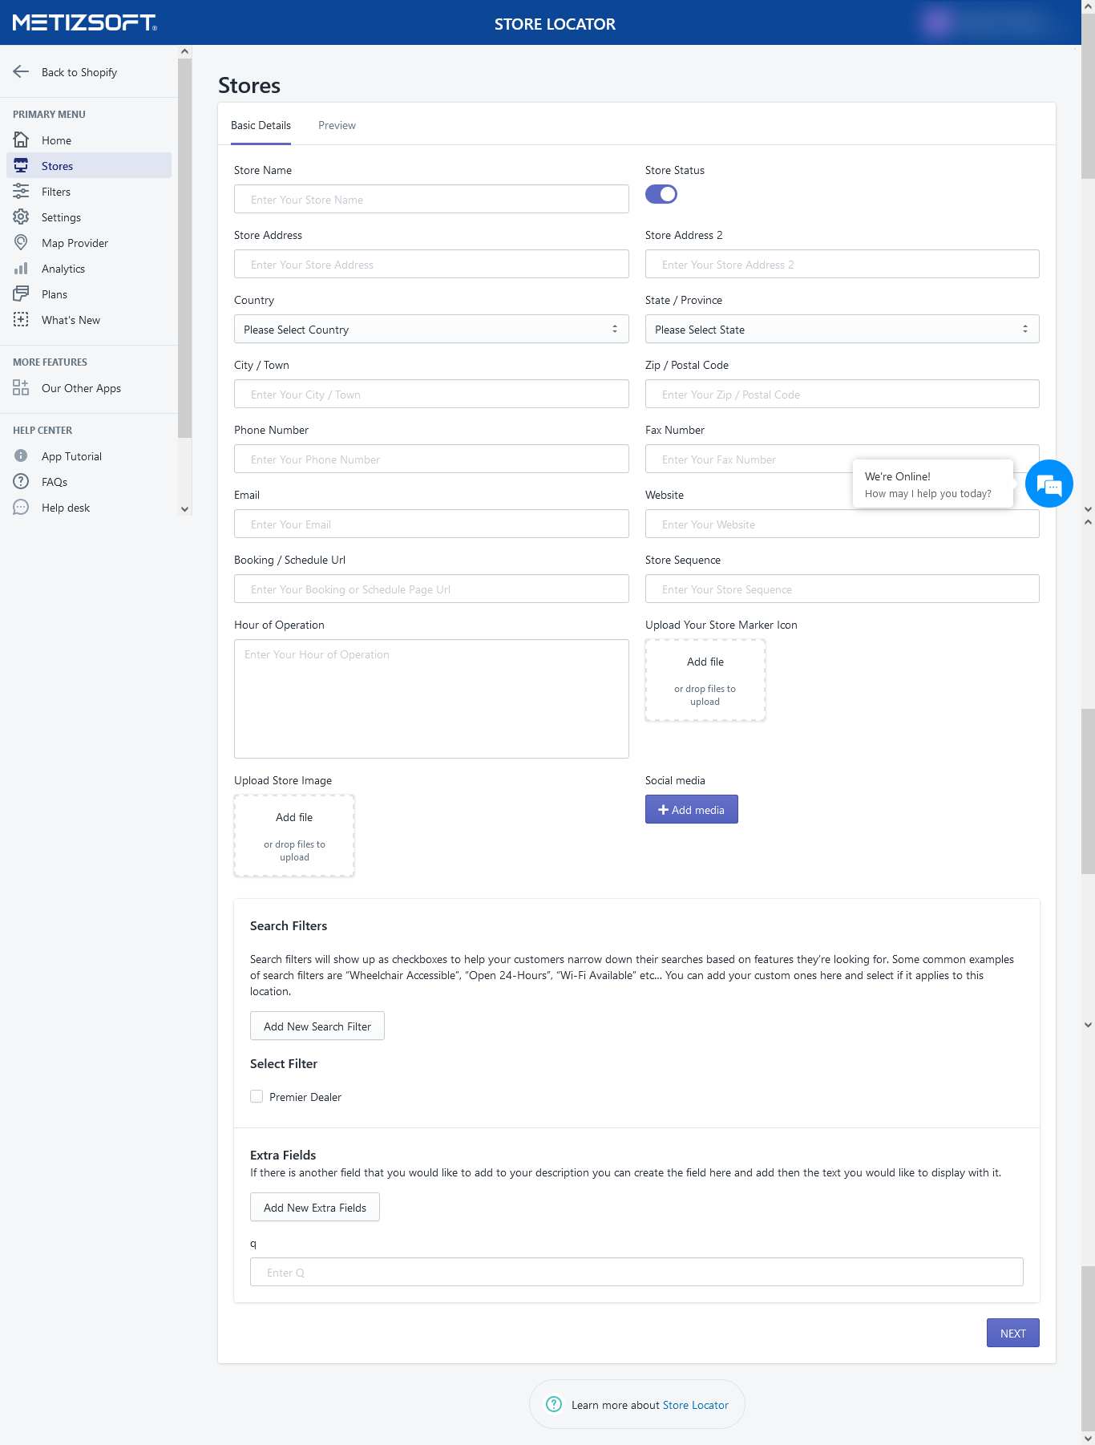Open the live chat bubble icon
This screenshot has width=1095, height=1445.
(x=1049, y=484)
